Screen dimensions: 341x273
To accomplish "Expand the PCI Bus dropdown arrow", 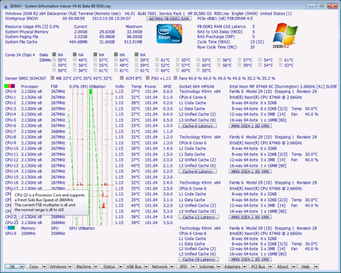I will coord(270,267).
